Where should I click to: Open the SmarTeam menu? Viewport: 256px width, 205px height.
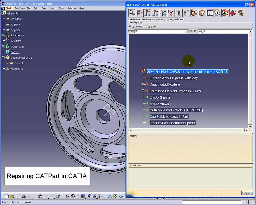click(x=20, y=8)
